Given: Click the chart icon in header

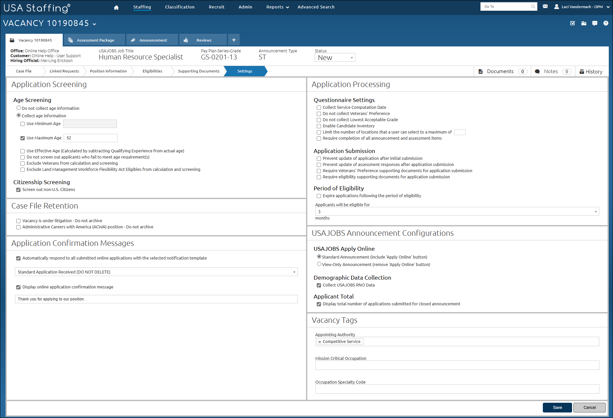Looking at the screenshot, I should [584, 23].
